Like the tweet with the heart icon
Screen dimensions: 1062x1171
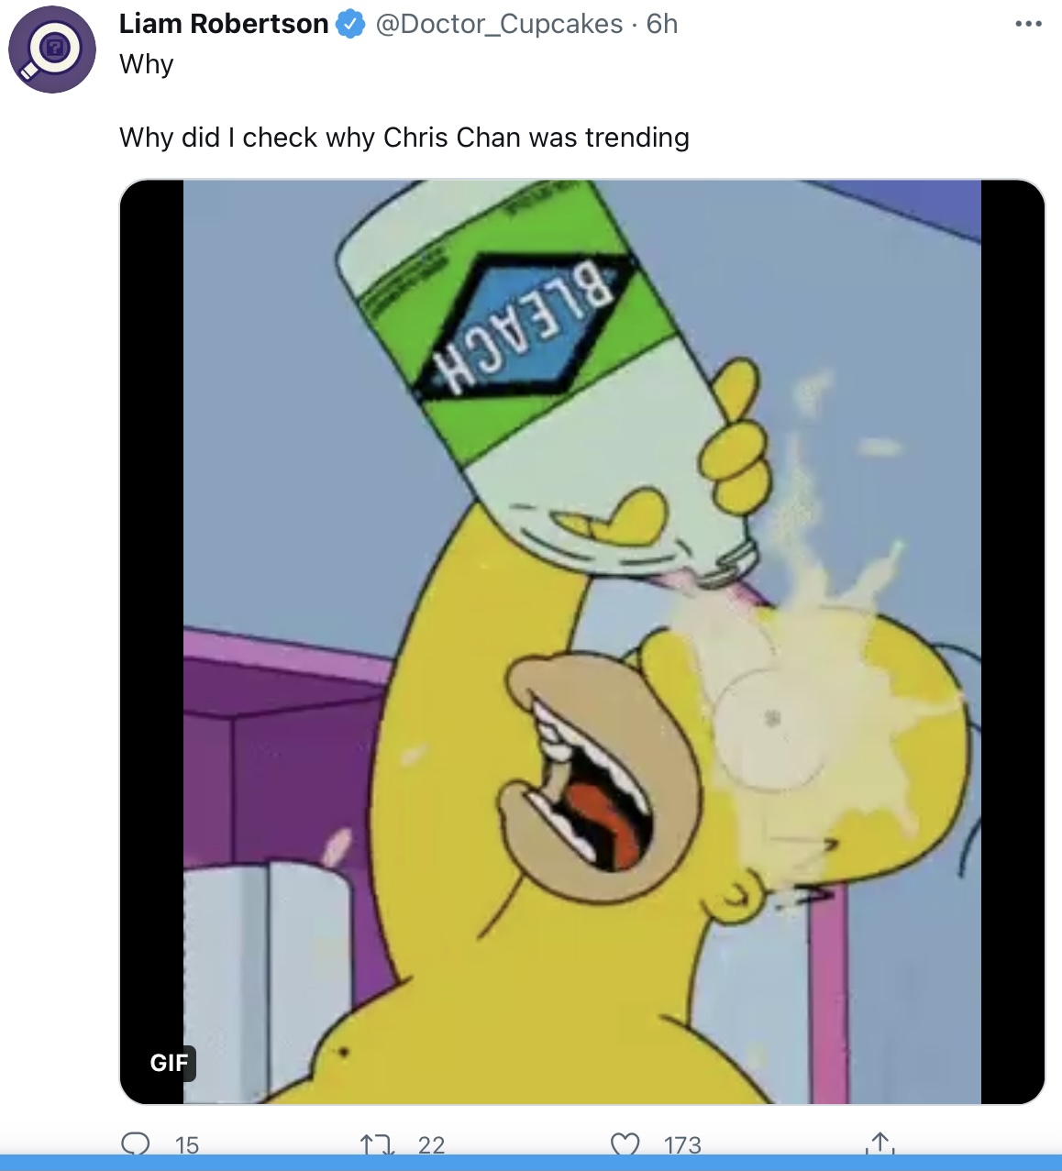(x=625, y=1144)
